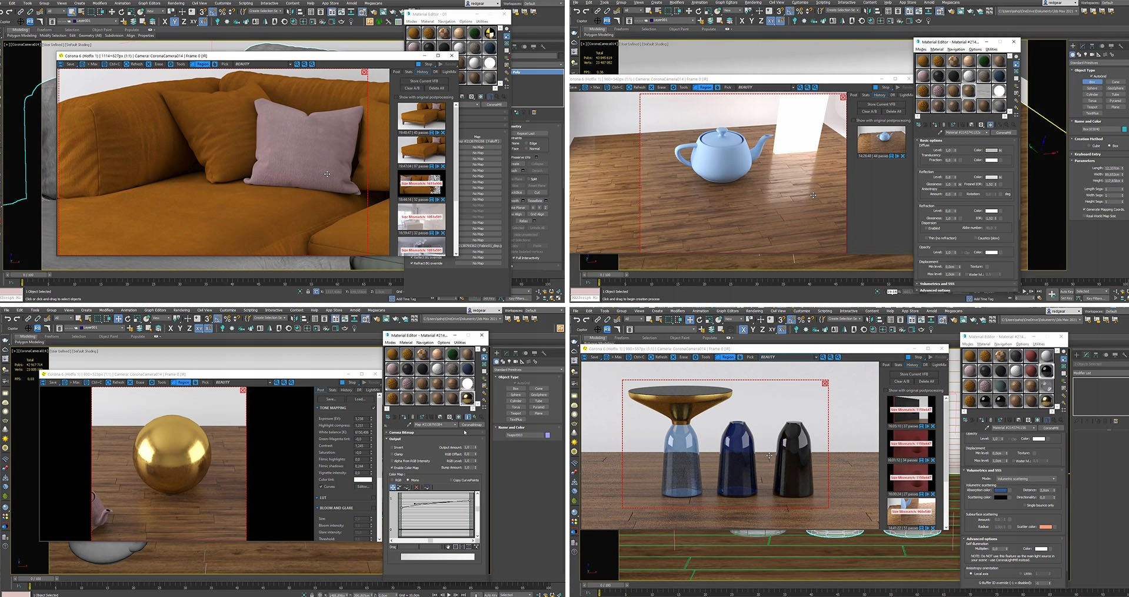Click the delete X icon for the 14:26:48 teapot history entry

(903, 156)
